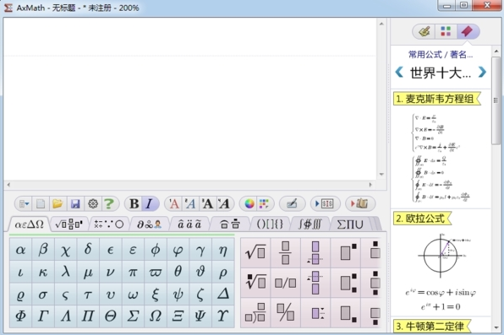
Task: Switch to roots and fractions templates tab
Action: [x=68, y=224]
